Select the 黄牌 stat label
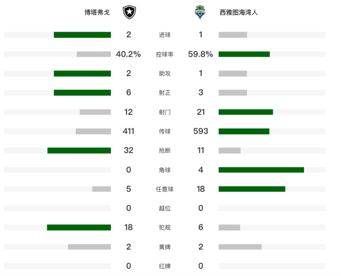The height and width of the screenshot is (276, 341). pyautogui.click(x=165, y=247)
